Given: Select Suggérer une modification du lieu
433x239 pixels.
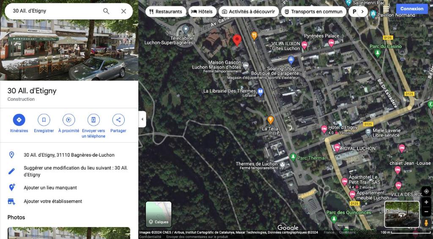Looking at the screenshot, I should (x=69, y=171).
